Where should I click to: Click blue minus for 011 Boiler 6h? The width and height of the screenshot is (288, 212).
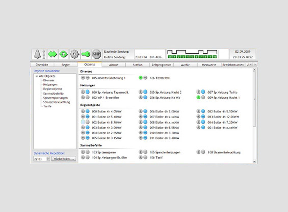pyautogui.click(x=145, y=138)
